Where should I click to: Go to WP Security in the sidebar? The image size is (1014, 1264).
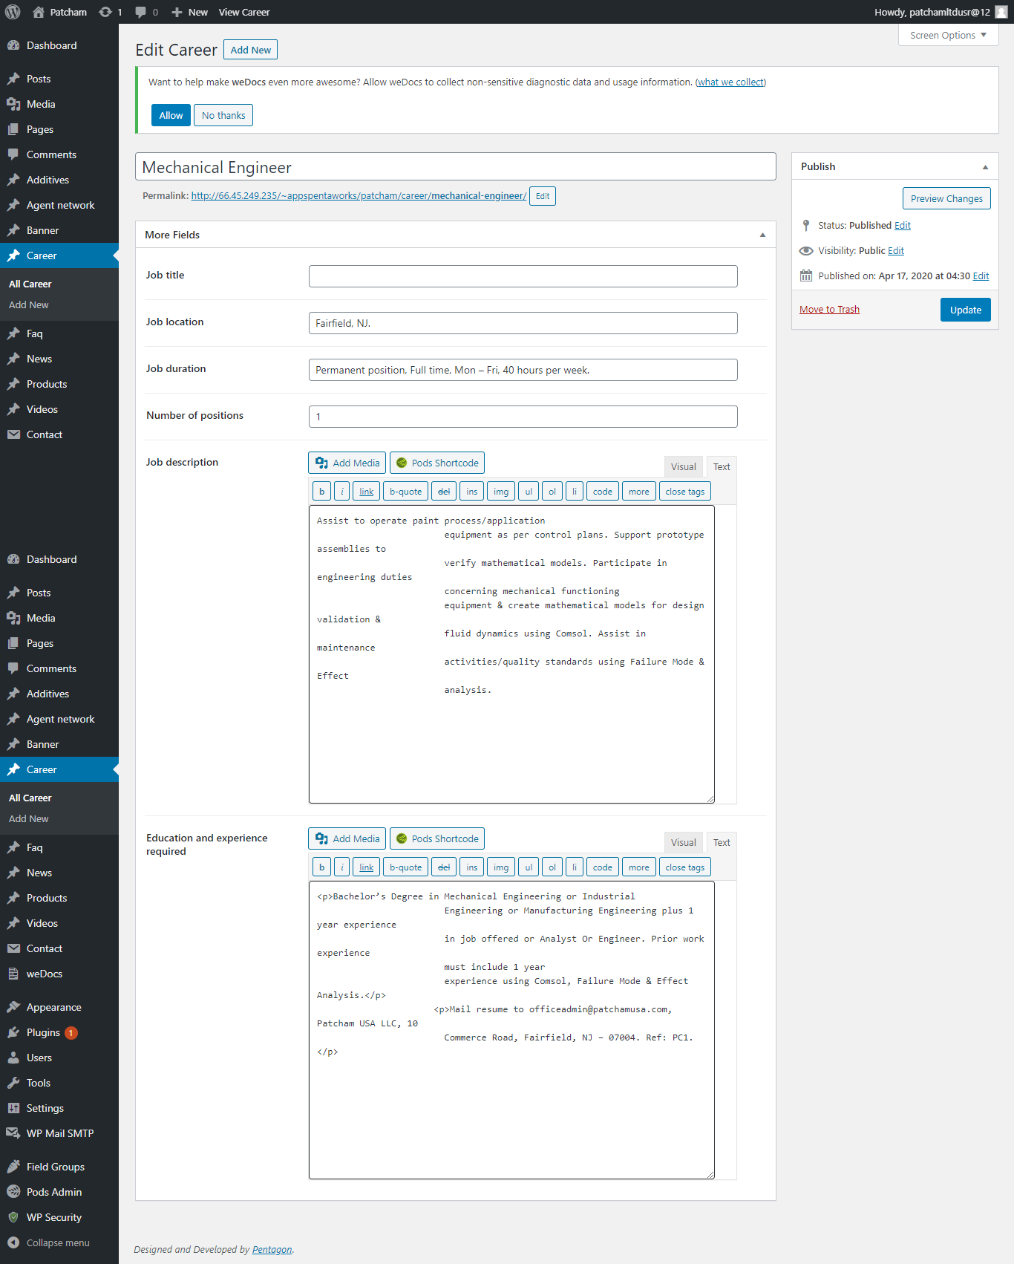(x=53, y=1217)
